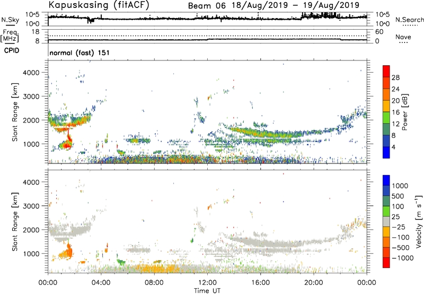Click the N.Sky legend label
424x294 pixels.
pos(10,20)
